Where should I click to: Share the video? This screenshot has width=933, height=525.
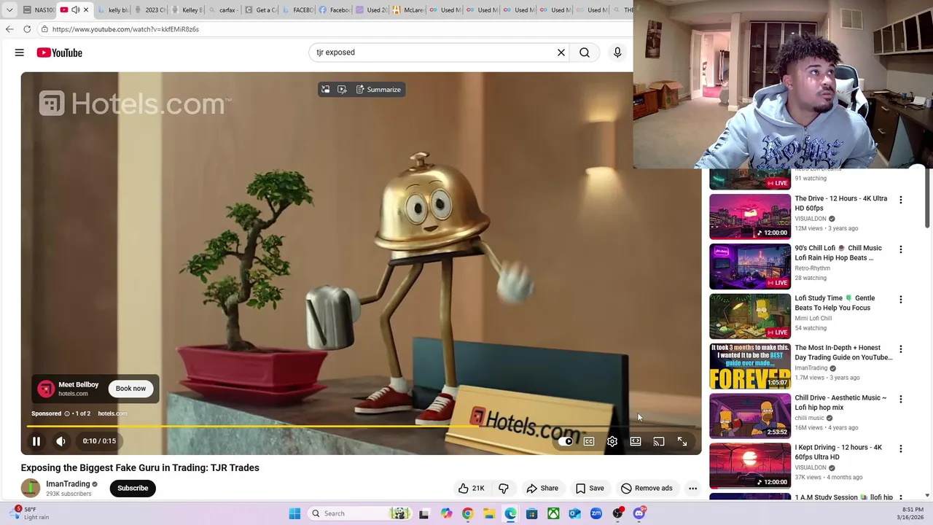click(542, 489)
